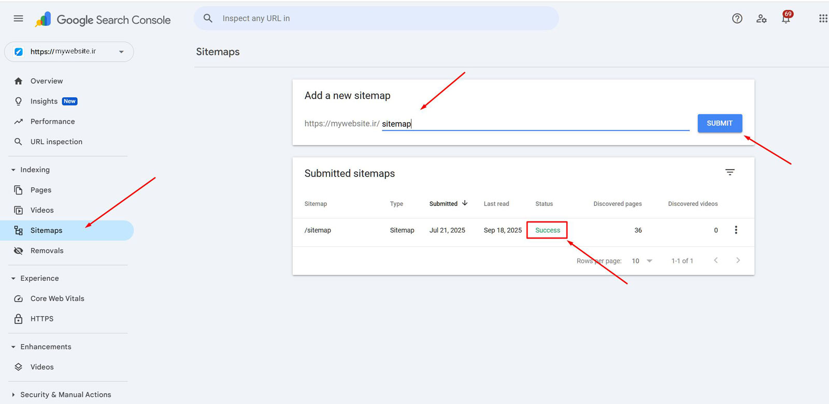Image resolution: width=829 pixels, height=404 pixels.
Task: Click the Help question mark icon
Action: coord(737,19)
